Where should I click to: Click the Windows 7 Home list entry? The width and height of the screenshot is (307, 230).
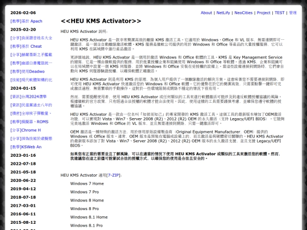pos(87,183)
